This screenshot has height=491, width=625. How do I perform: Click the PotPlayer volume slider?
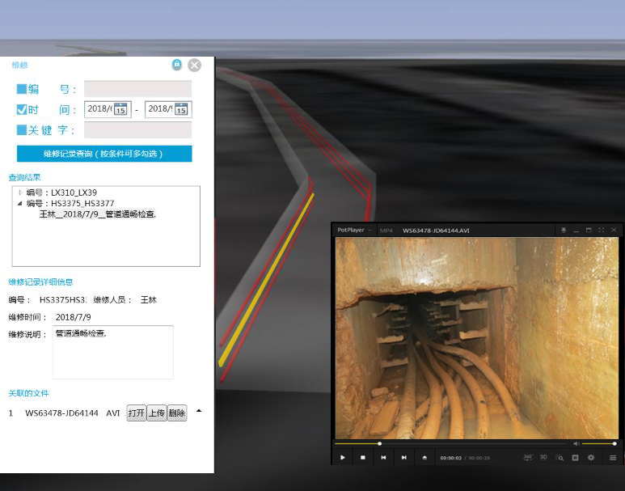click(x=598, y=443)
